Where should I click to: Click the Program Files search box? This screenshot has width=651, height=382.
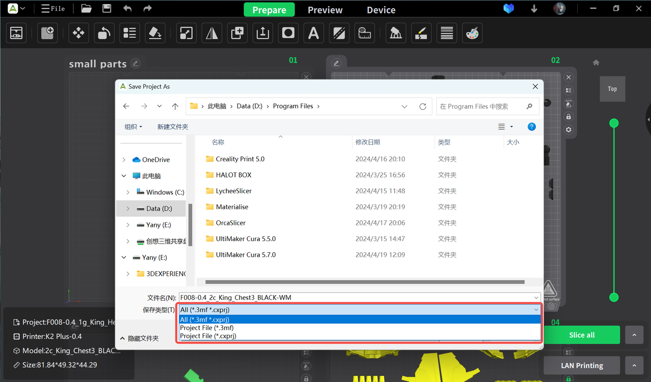click(x=487, y=106)
